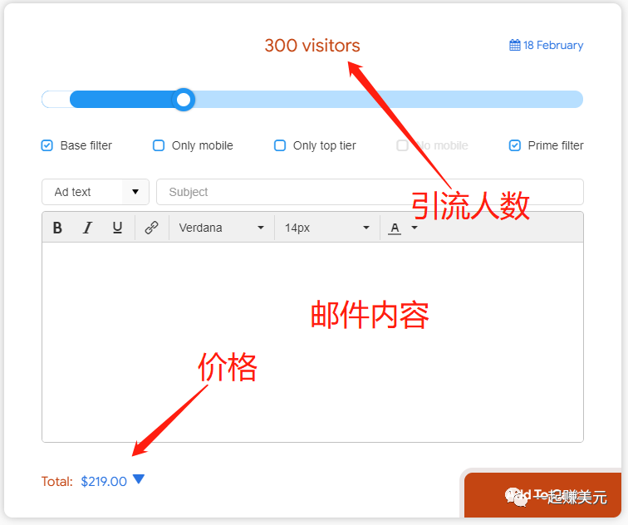Click the visitors slider handle
Viewport: 628px width, 525px height.
pyautogui.click(x=184, y=100)
